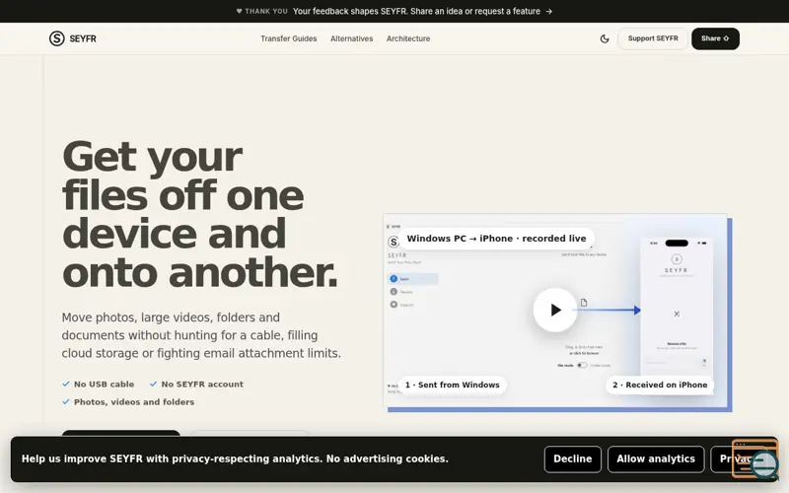Viewport: 789px width, 493px height.
Task: Click the SEYFR circular S logo
Action: (x=57, y=38)
